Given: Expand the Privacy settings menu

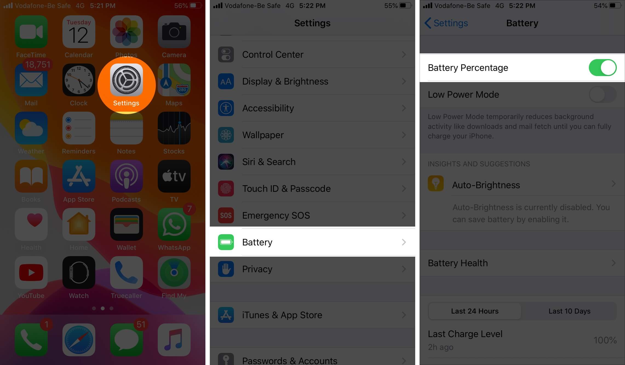Looking at the screenshot, I should pos(312,268).
